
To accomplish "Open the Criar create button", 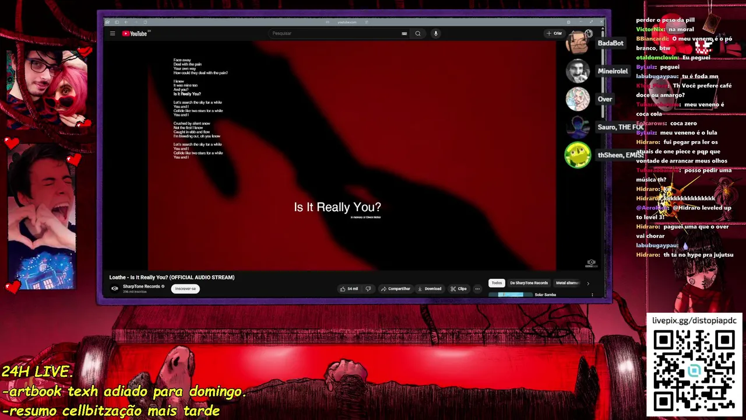I will tap(554, 33).
